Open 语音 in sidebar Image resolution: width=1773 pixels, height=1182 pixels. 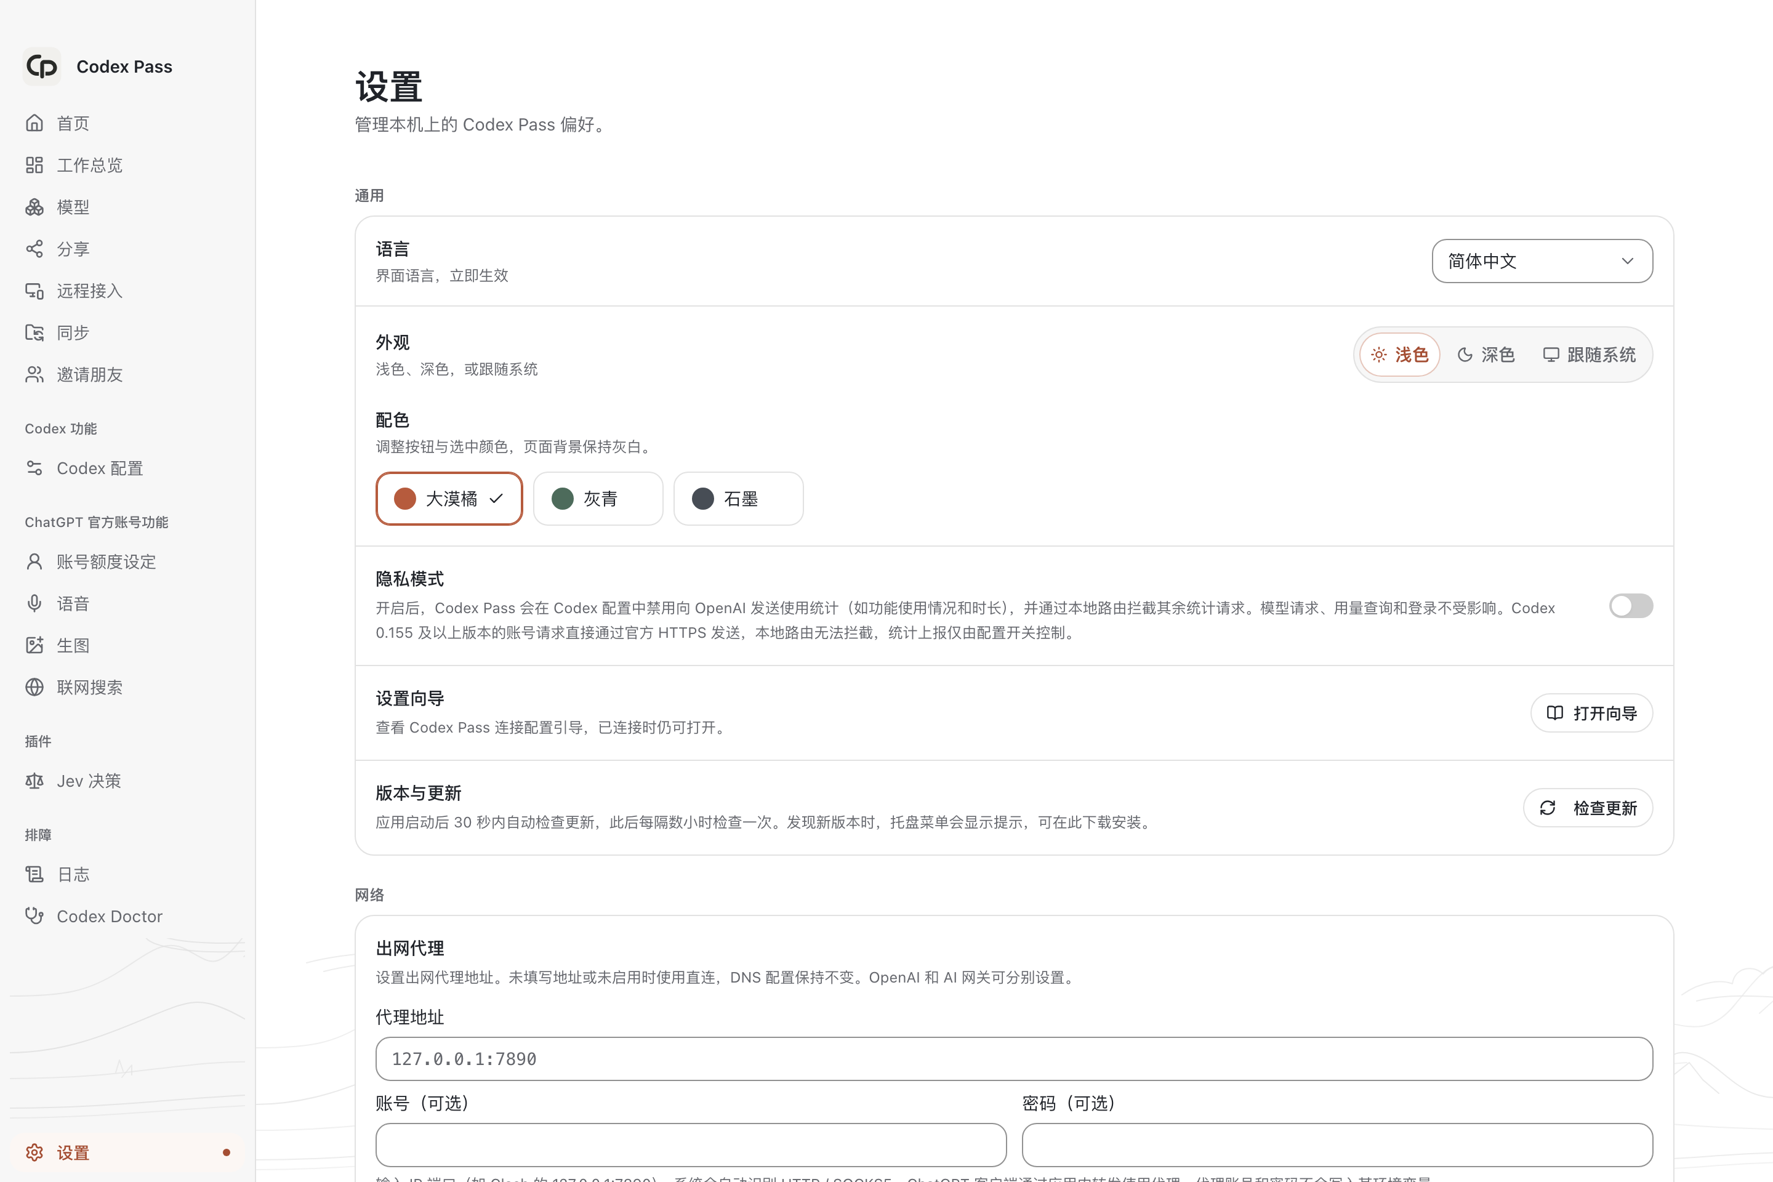point(128,603)
